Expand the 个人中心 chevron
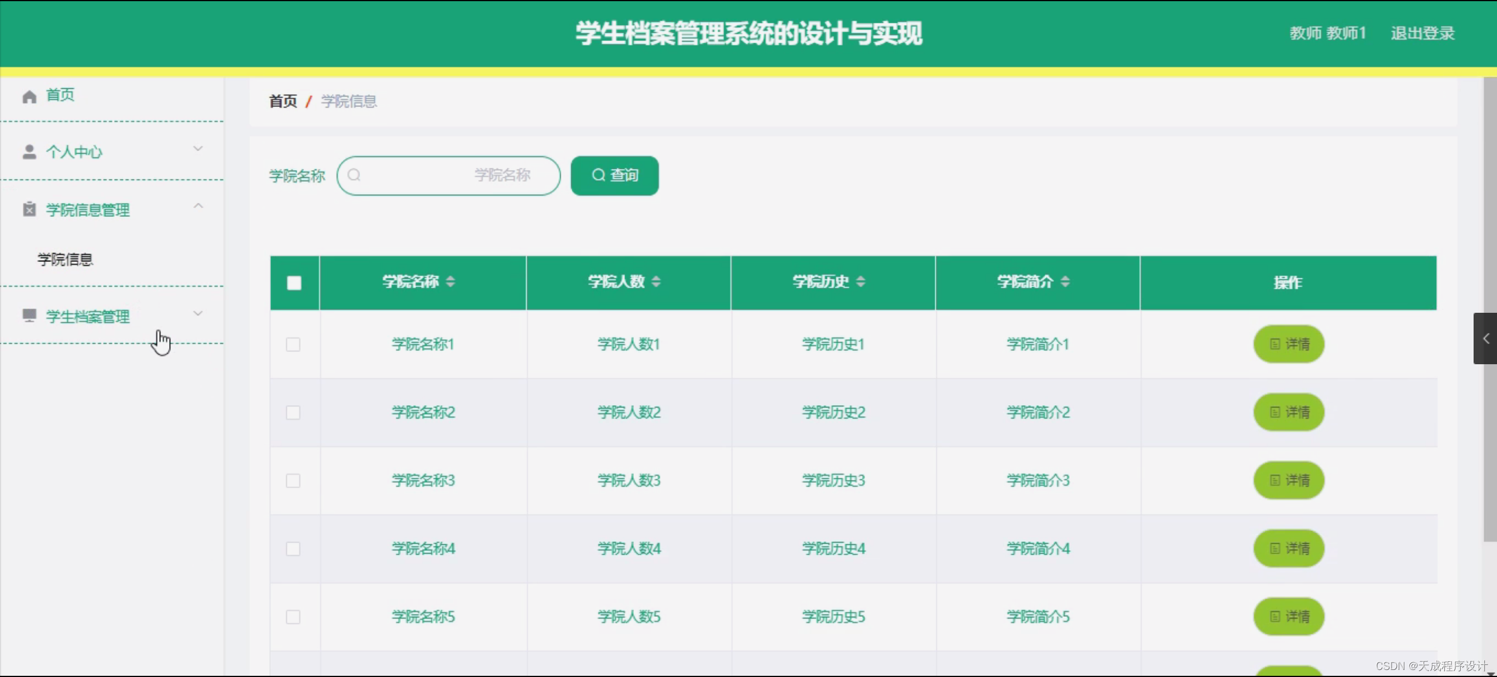Screen dimensions: 1497x677 tap(198, 149)
